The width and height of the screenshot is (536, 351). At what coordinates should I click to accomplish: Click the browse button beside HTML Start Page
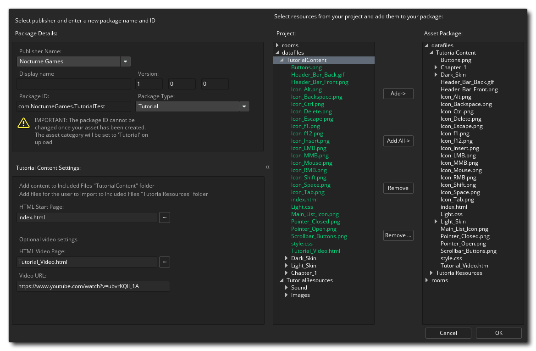164,217
